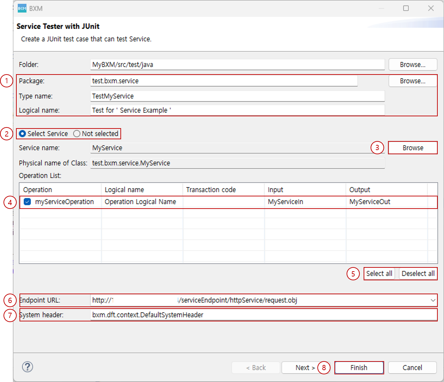The width and height of the screenshot is (444, 382).
Task: Select the myServiceOperation row in Operation List
Action: [139, 202]
